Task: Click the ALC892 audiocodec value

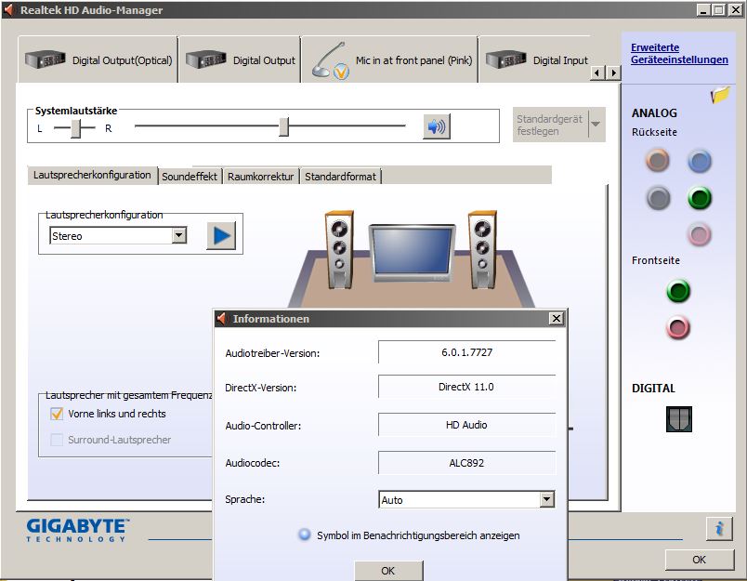Action: (x=466, y=463)
